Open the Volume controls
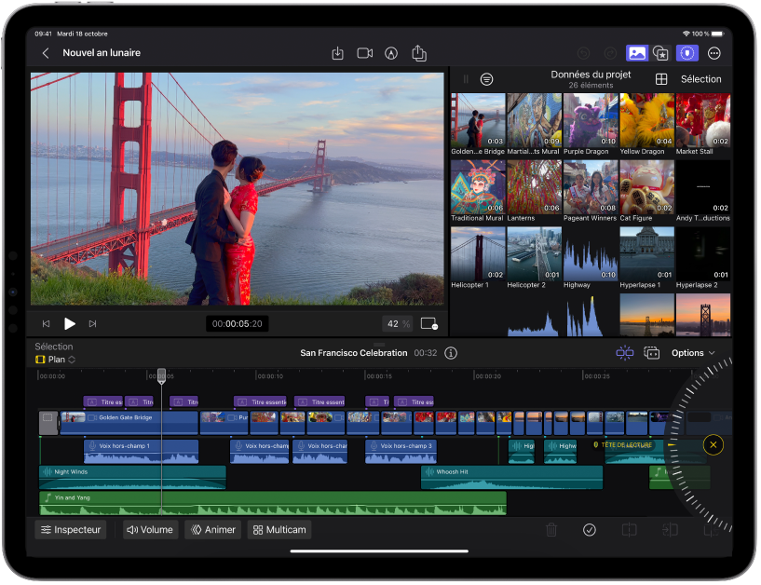The width and height of the screenshot is (761, 585). (149, 529)
